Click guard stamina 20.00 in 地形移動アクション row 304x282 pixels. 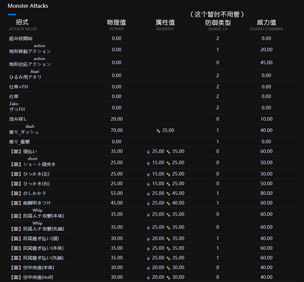coord(266,50)
